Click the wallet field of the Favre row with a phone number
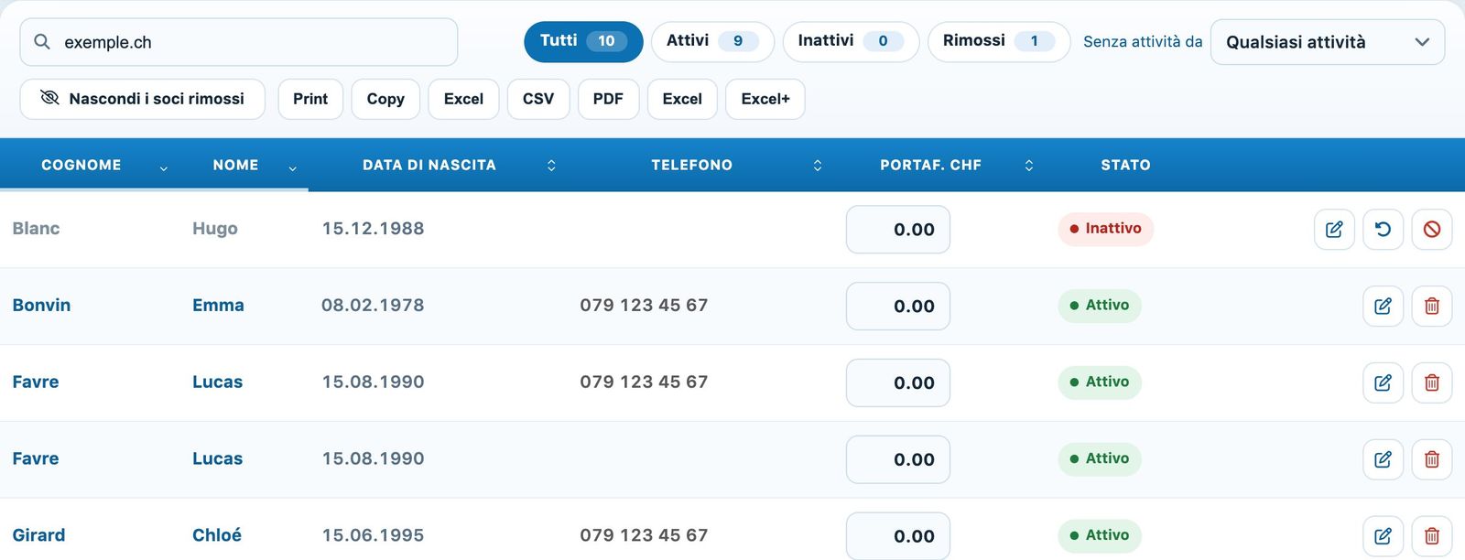1465x560 pixels. pyautogui.click(x=898, y=383)
